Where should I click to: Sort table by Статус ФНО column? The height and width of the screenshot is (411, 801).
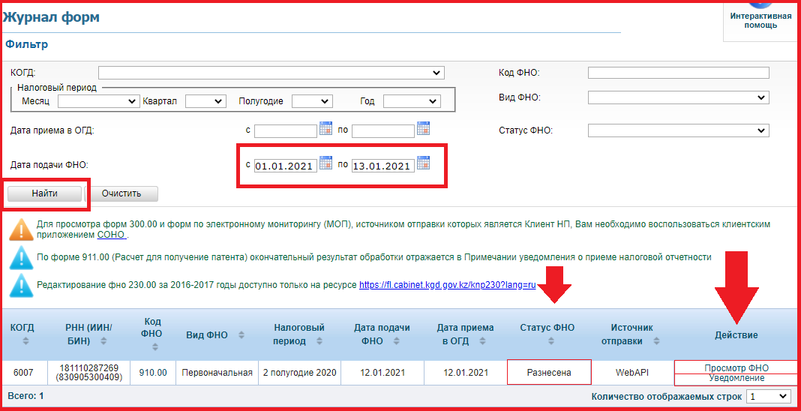(x=551, y=341)
